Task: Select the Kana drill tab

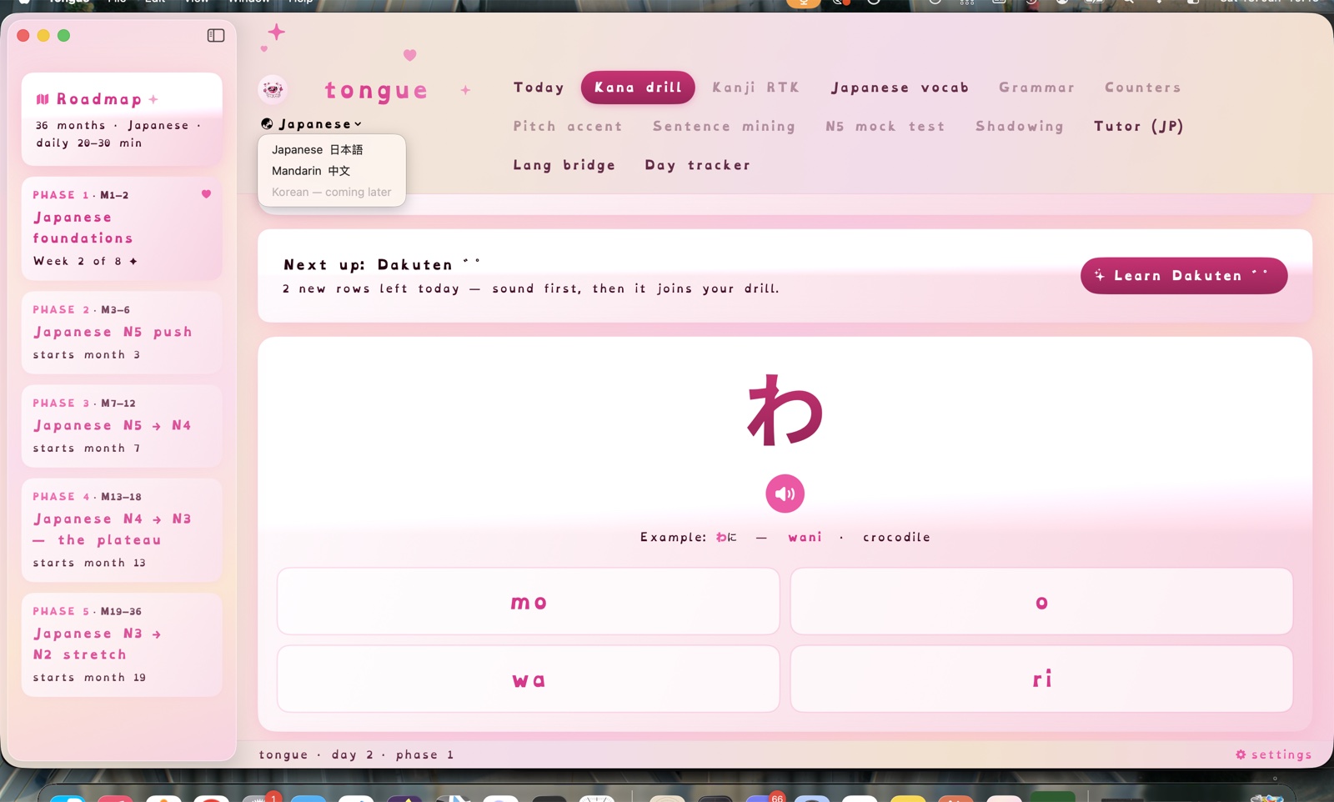Action: point(638,88)
